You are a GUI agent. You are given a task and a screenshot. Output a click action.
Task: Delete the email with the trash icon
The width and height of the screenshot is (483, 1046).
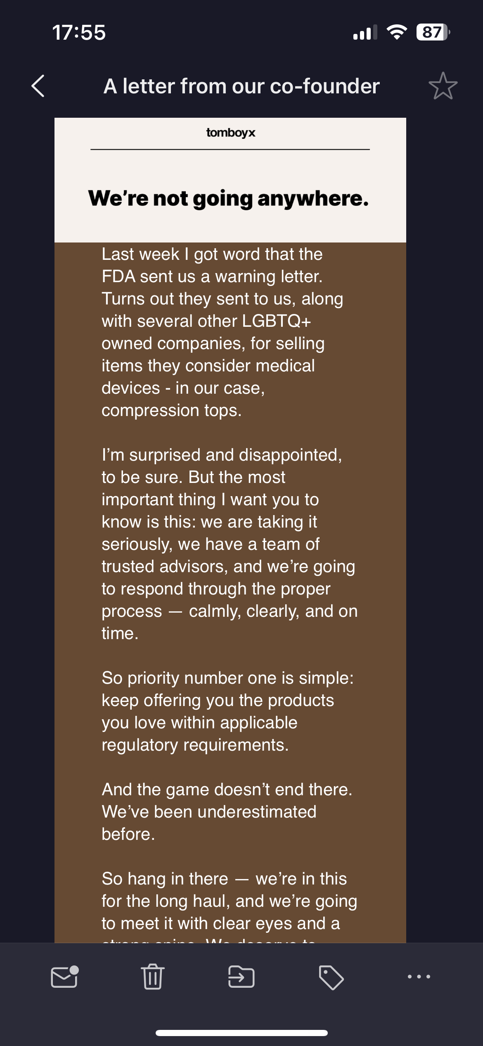click(153, 977)
